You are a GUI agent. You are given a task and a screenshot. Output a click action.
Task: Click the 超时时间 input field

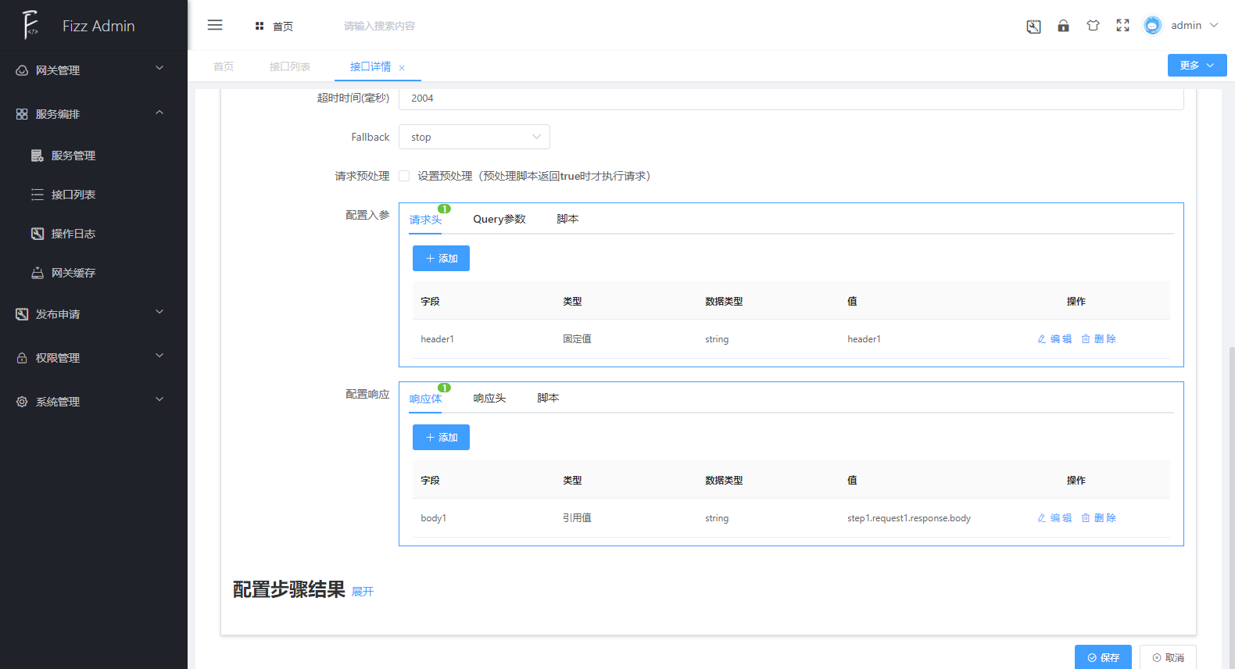click(789, 98)
